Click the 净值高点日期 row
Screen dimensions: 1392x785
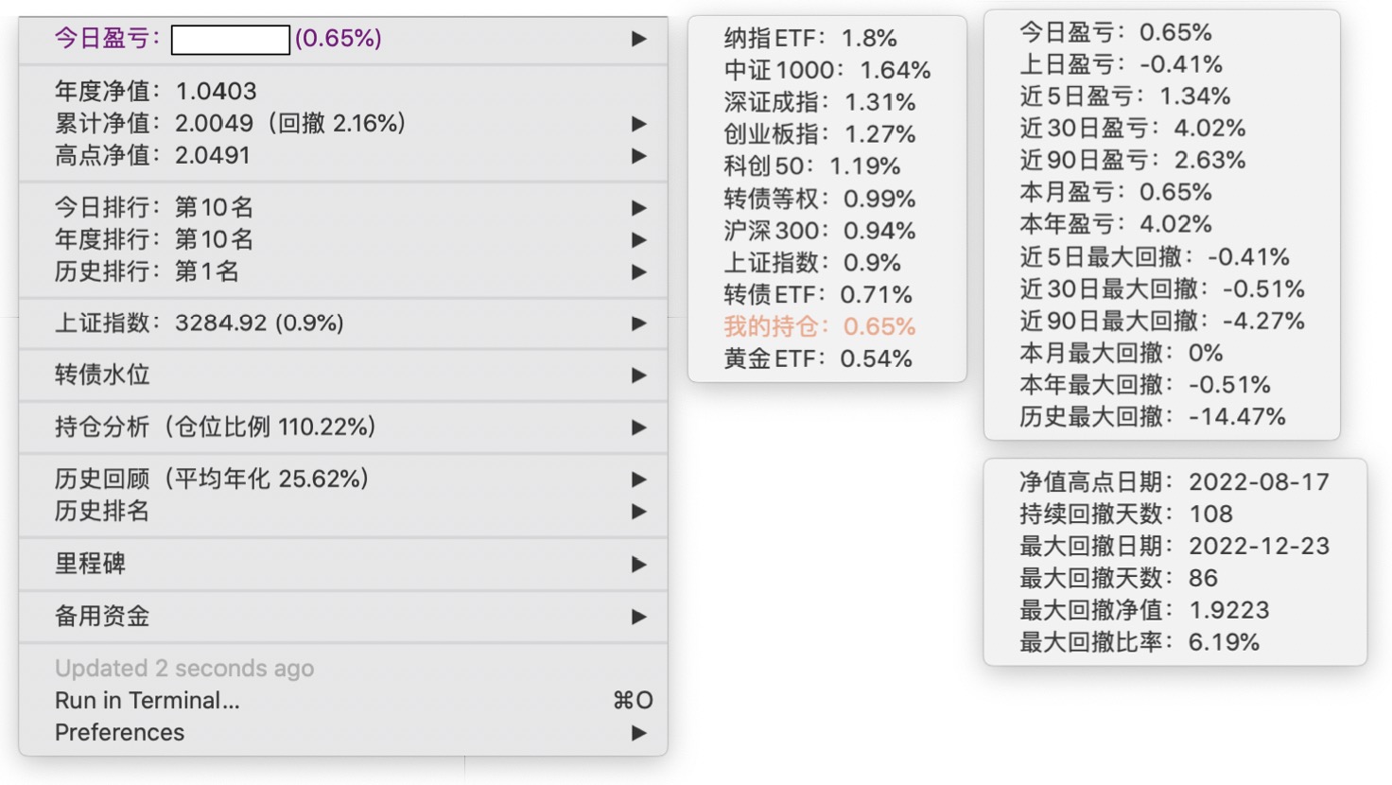(x=1174, y=482)
